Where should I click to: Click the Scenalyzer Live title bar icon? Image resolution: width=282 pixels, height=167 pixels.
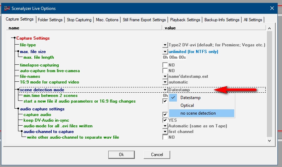click(7, 8)
